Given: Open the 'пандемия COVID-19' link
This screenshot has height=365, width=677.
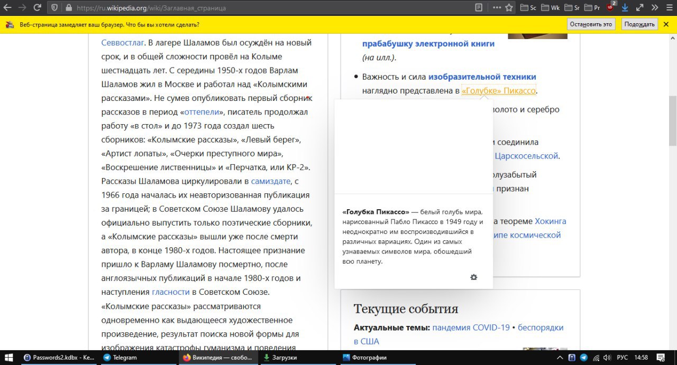Looking at the screenshot, I should pos(471,327).
